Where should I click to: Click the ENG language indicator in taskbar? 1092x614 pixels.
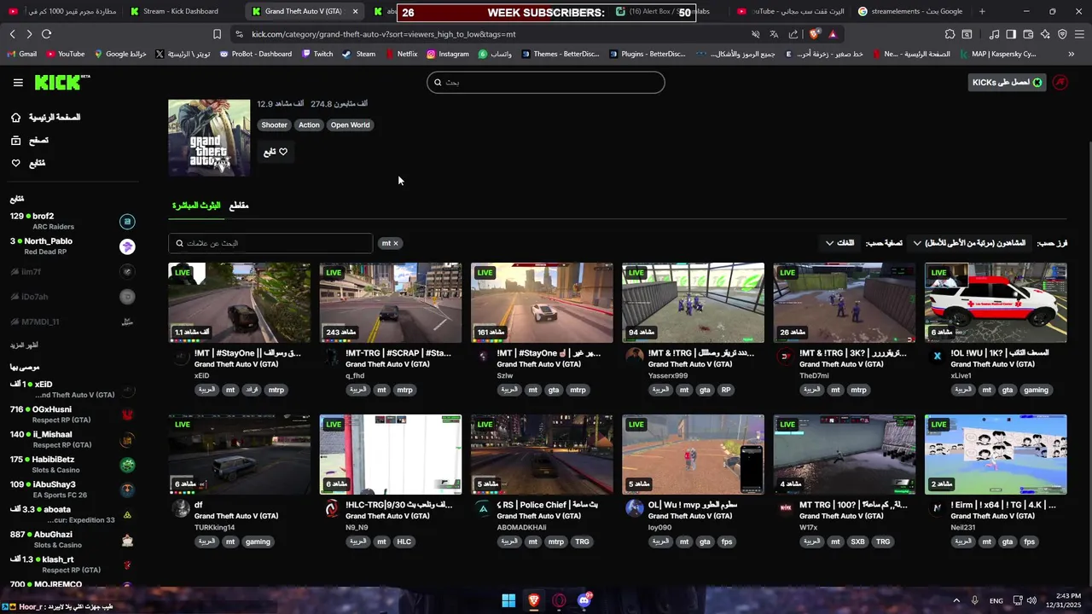[x=996, y=600]
